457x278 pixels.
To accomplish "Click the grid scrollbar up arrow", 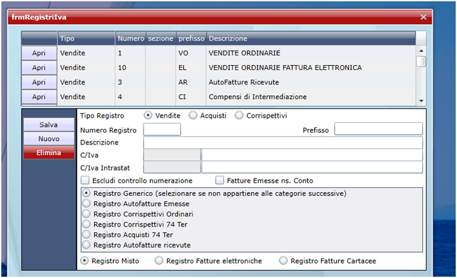I will 421,51.
